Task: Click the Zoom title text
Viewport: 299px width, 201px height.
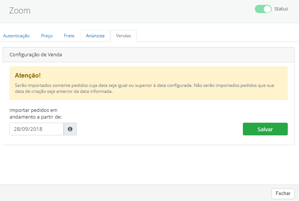Action: pos(20,11)
